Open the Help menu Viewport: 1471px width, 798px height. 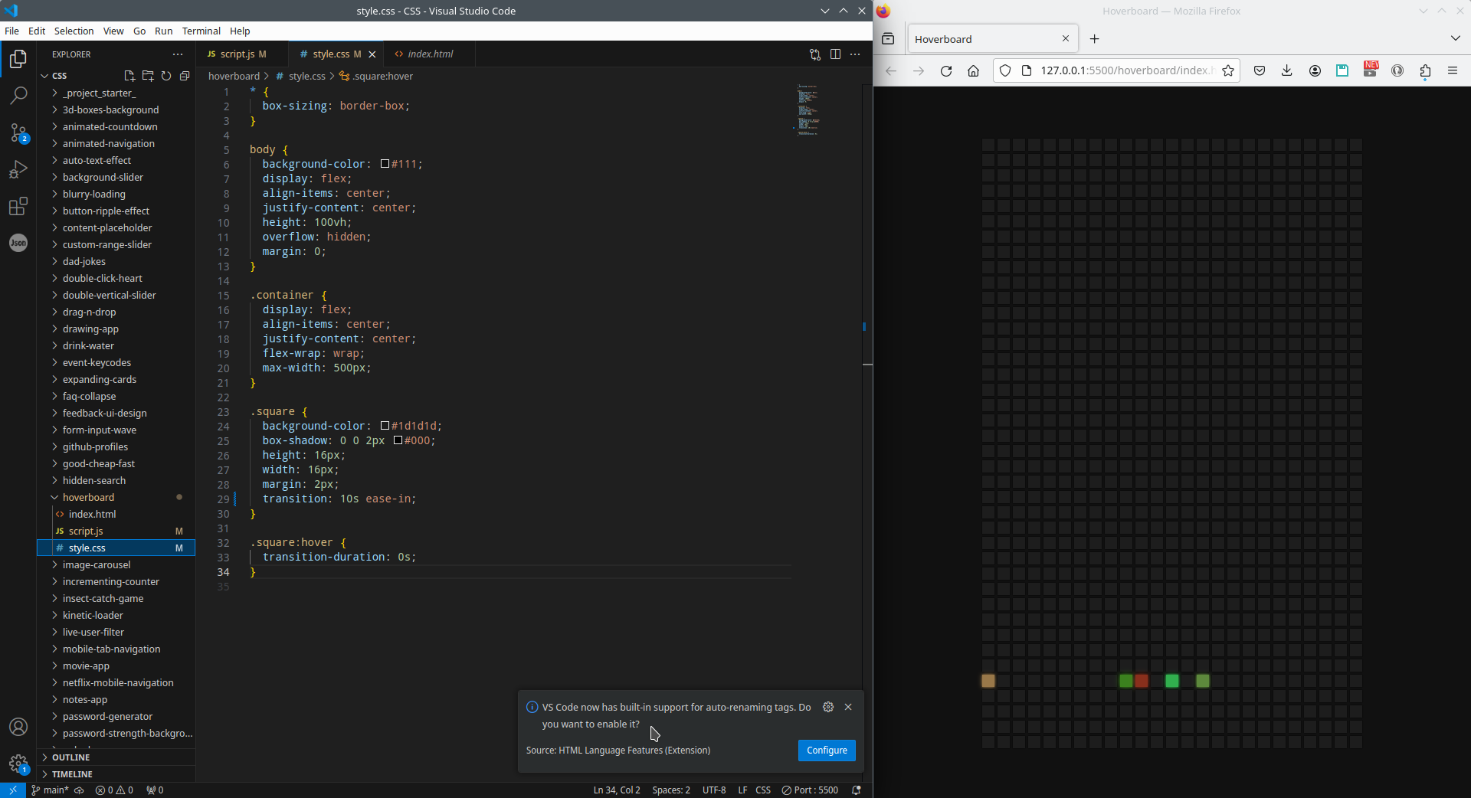(240, 31)
